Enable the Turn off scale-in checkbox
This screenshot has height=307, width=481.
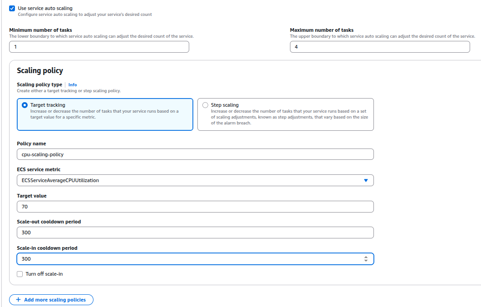pyautogui.click(x=20, y=274)
